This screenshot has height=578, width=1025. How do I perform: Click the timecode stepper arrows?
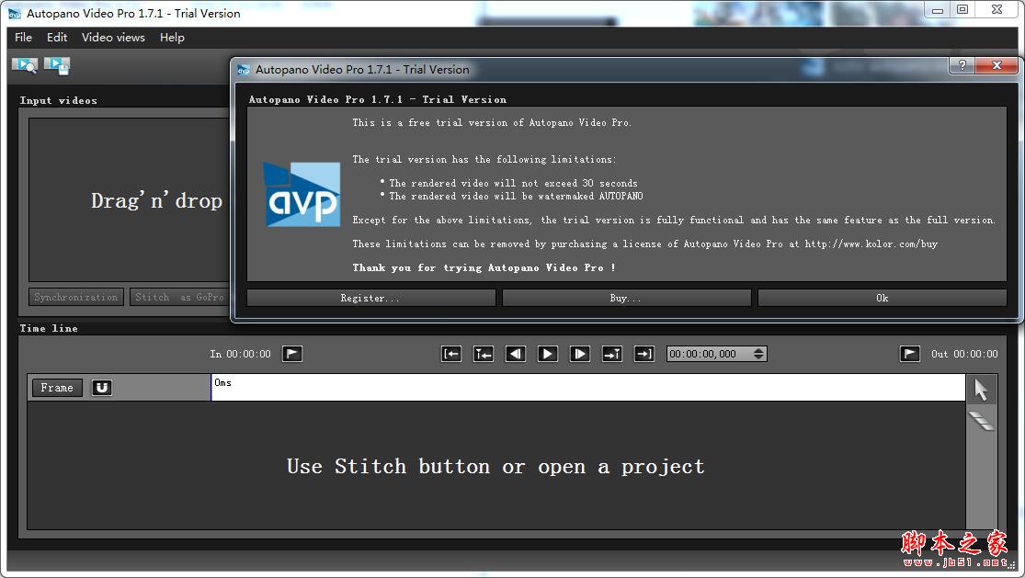click(758, 354)
